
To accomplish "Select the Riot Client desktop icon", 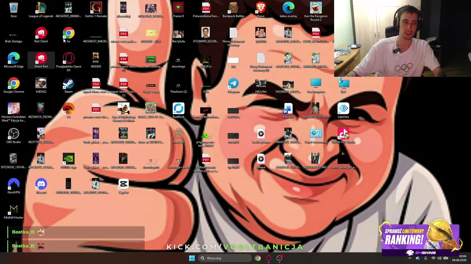I will 41,35.
